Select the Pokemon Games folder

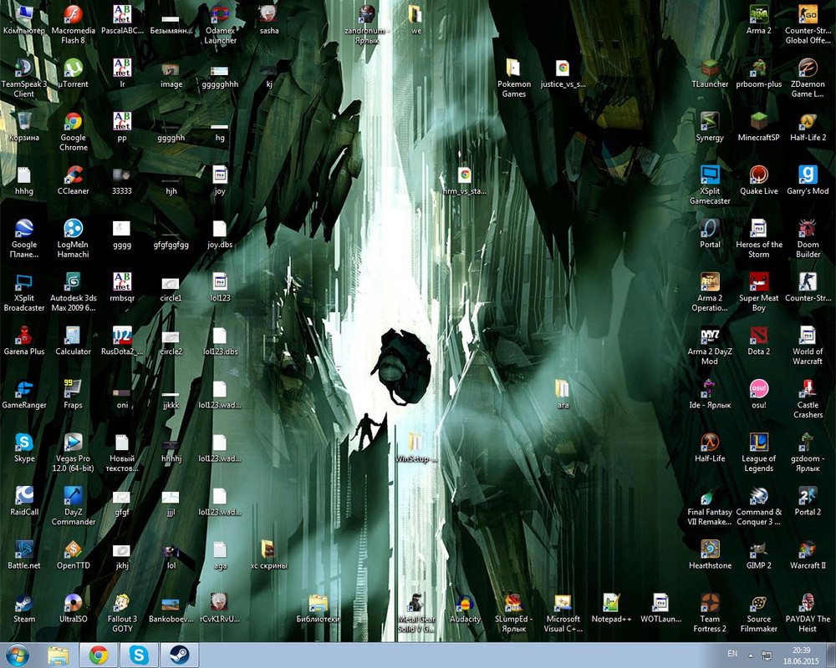pyautogui.click(x=514, y=78)
